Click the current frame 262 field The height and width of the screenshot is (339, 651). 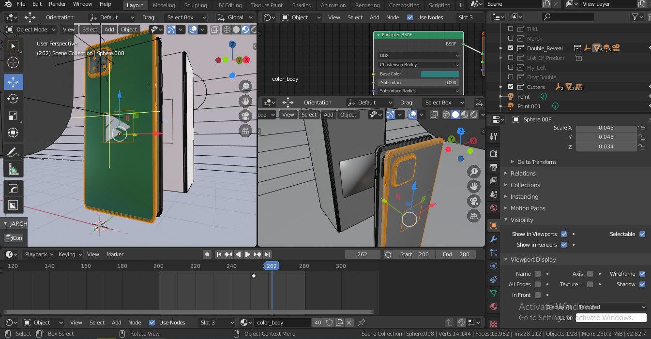tap(362, 254)
